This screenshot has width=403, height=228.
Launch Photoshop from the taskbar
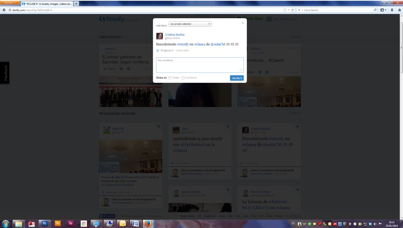pyautogui.click(x=44, y=223)
